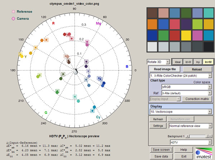215x160 pixels.
Task: Open the Rotate 3D dropdown
Action: pos(158,62)
